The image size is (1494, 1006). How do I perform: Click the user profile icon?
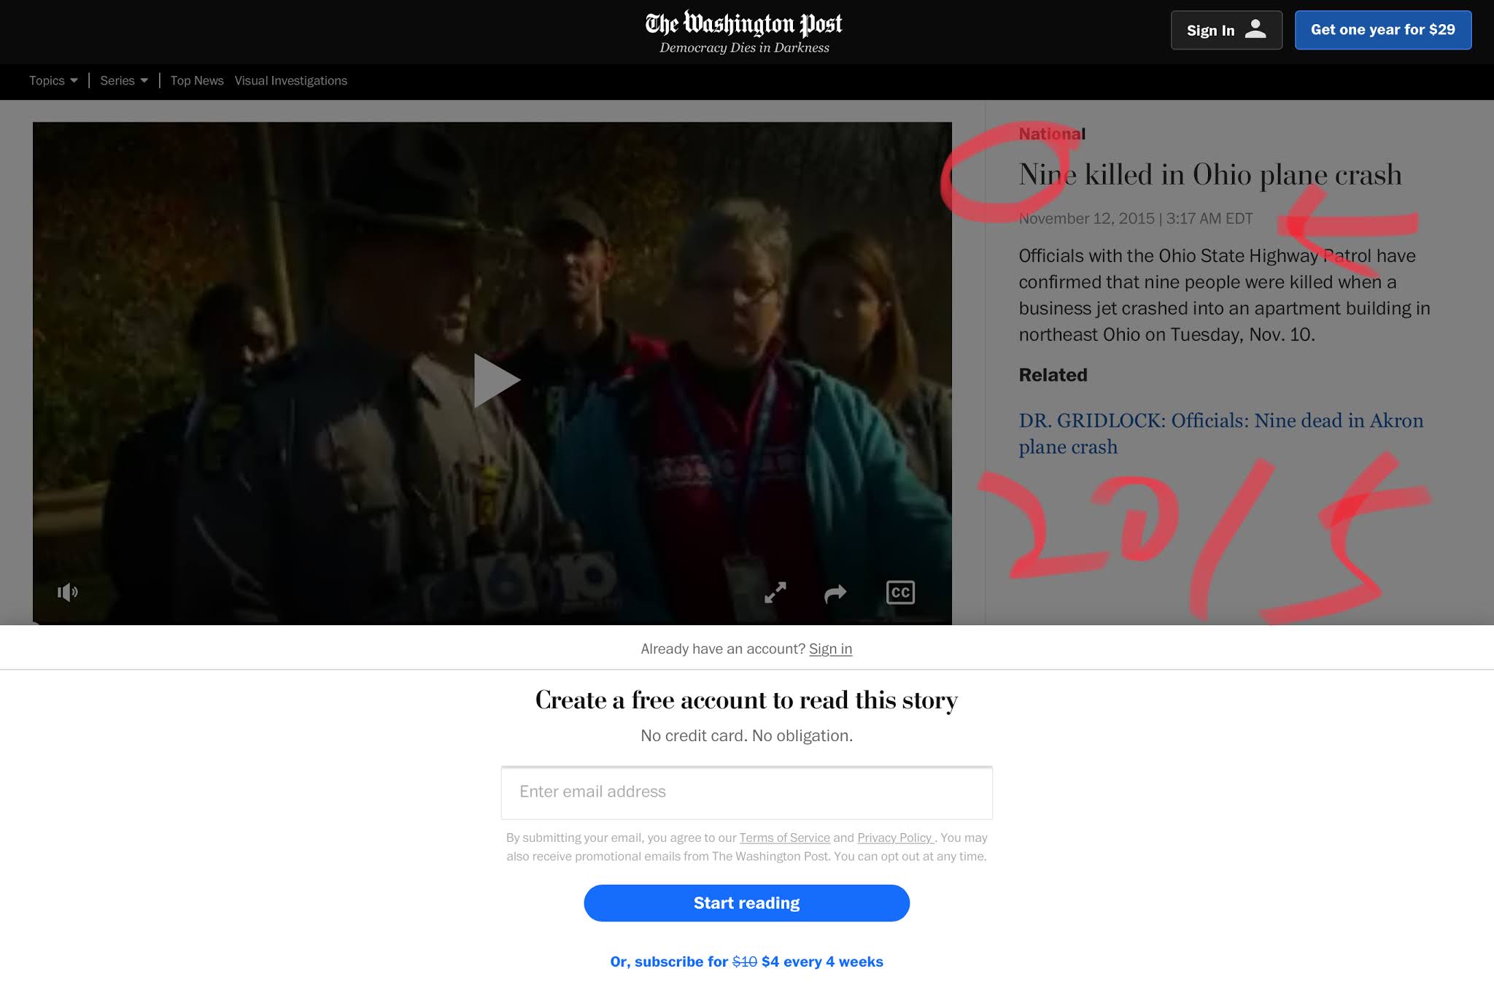(1255, 30)
